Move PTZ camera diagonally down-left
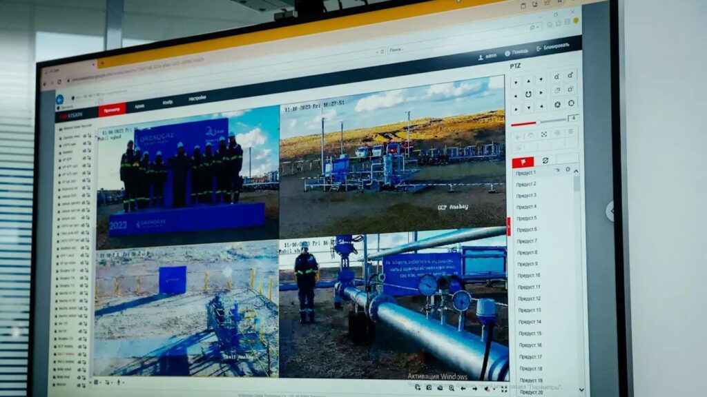The image size is (707, 397). 516,110
